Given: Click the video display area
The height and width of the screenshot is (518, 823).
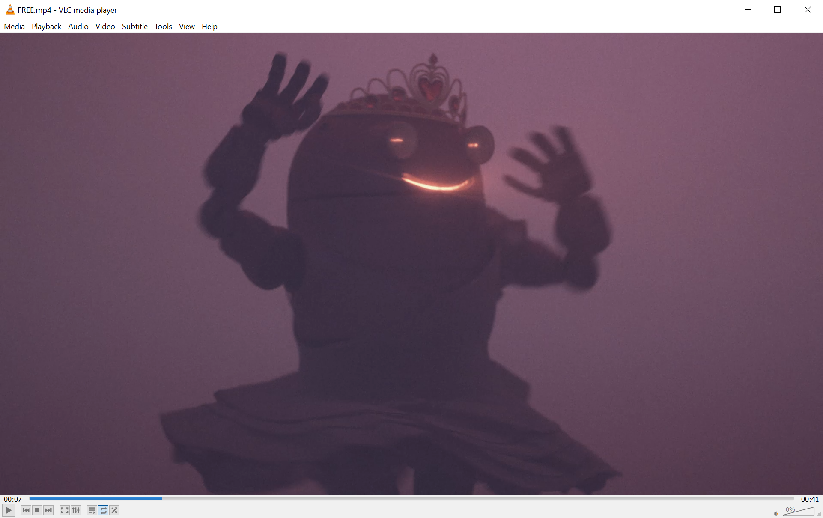Looking at the screenshot, I should pyautogui.click(x=411, y=264).
